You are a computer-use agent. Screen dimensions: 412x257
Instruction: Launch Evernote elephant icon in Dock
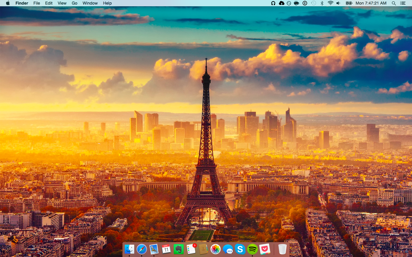(x=179, y=249)
